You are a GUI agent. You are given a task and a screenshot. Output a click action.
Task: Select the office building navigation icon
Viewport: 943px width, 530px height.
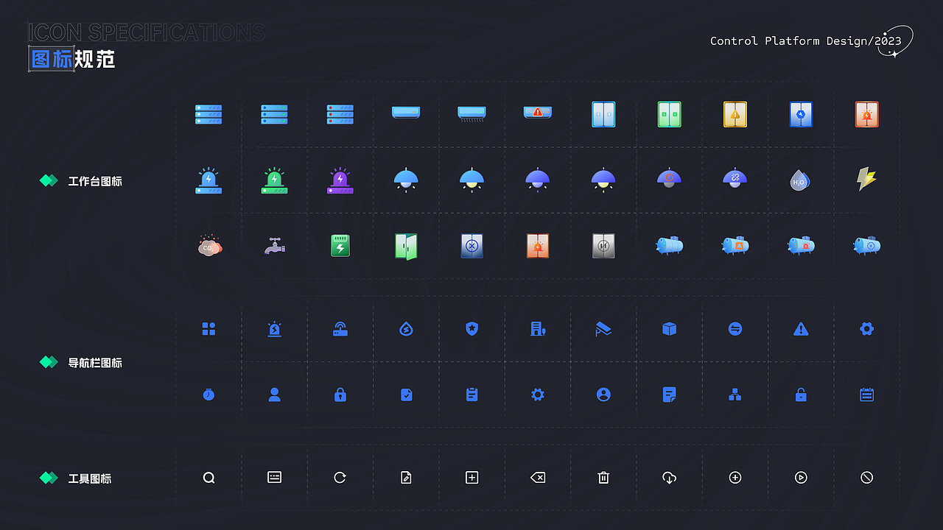tap(538, 329)
